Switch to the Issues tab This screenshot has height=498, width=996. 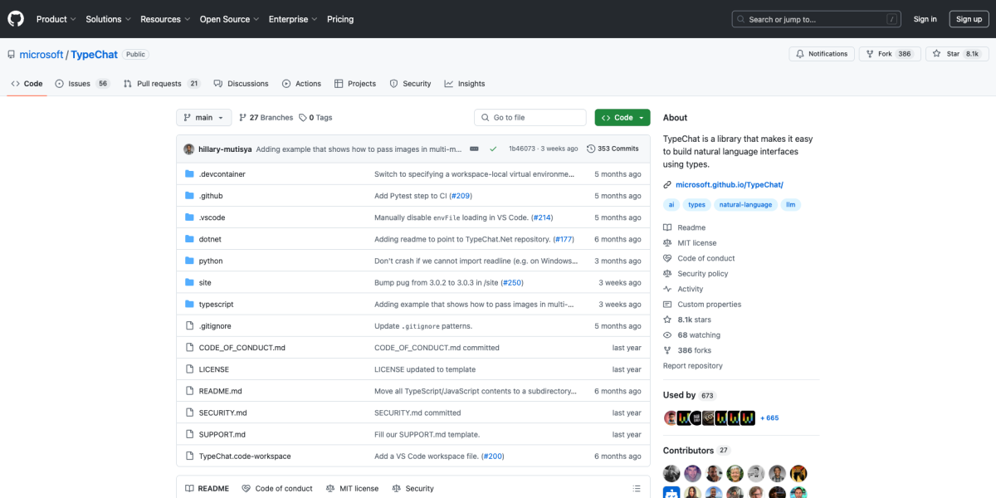click(x=81, y=84)
